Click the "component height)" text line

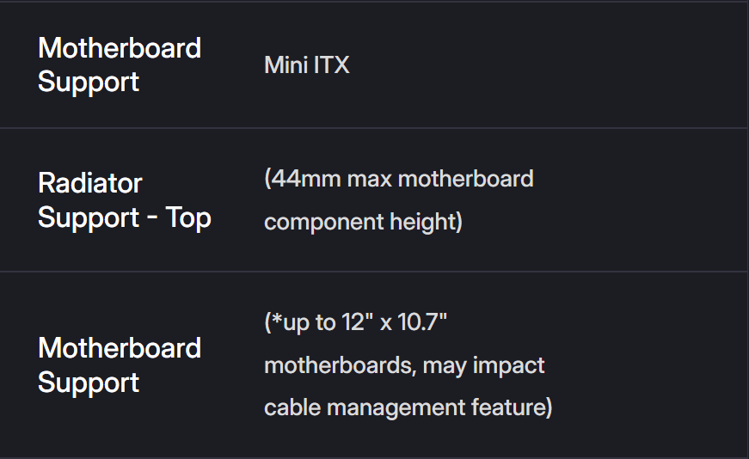[363, 222]
